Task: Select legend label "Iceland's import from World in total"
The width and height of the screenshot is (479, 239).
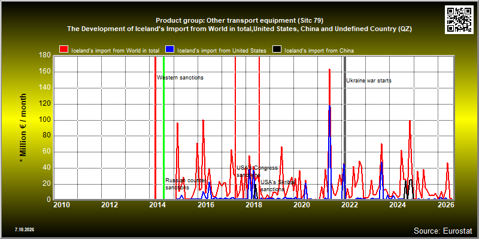Action: pyautogui.click(x=115, y=51)
